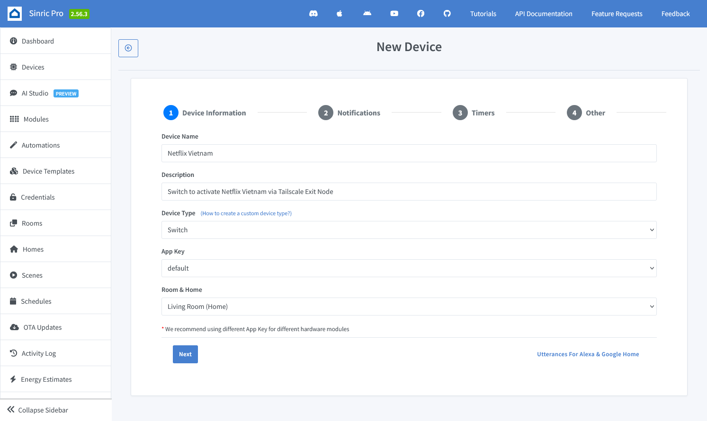Click the 2.56.3 version badge
The width and height of the screenshot is (707, 421).
click(x=79, y=14)
